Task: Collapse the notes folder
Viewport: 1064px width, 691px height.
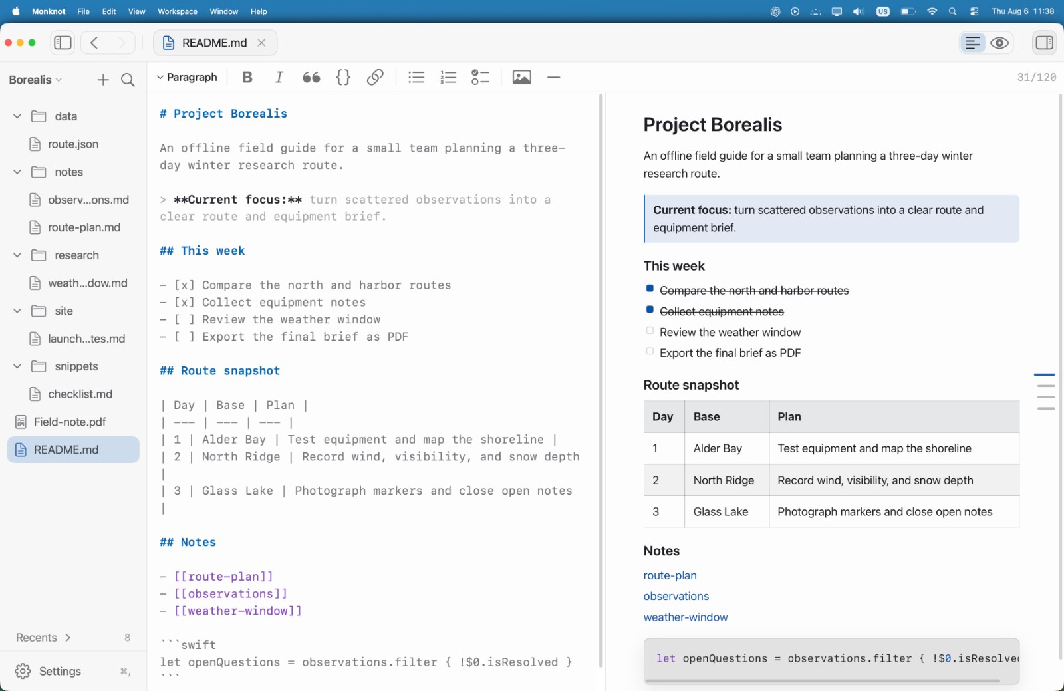Action: tap(17, 172)
